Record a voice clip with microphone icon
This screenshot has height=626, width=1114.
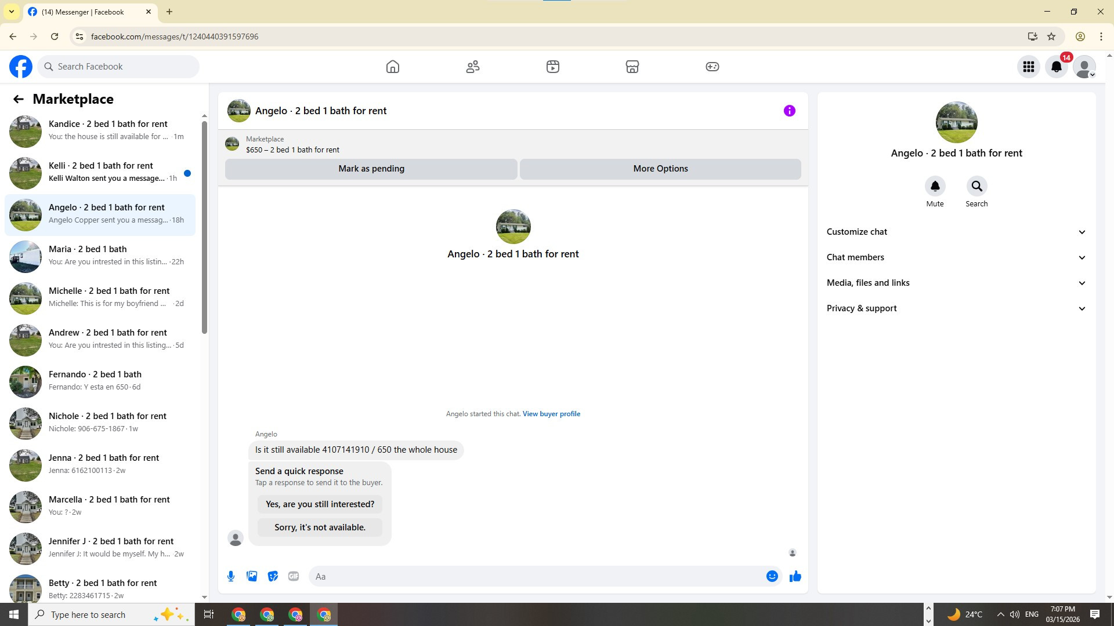pyautogui.click(x=231, y=576)
